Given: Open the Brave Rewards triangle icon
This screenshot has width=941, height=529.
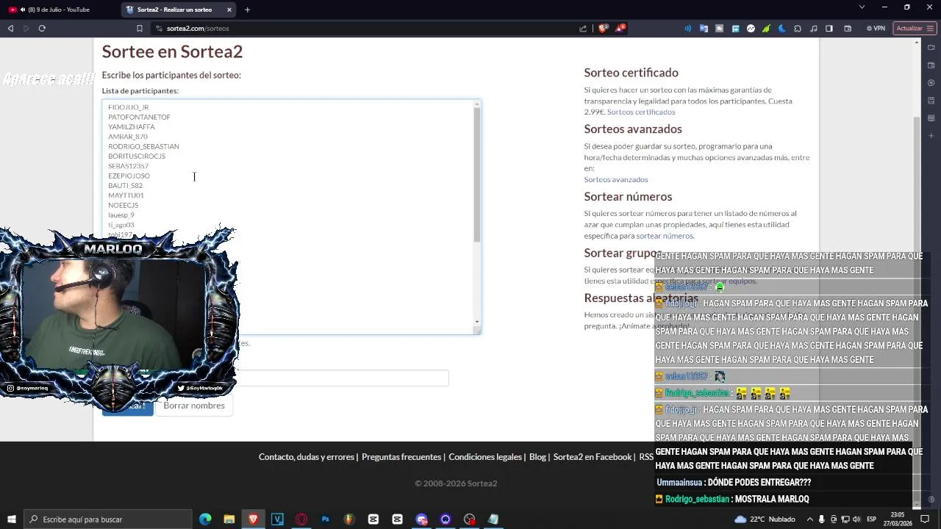Looking at the screenshot, I should (620, 28).
